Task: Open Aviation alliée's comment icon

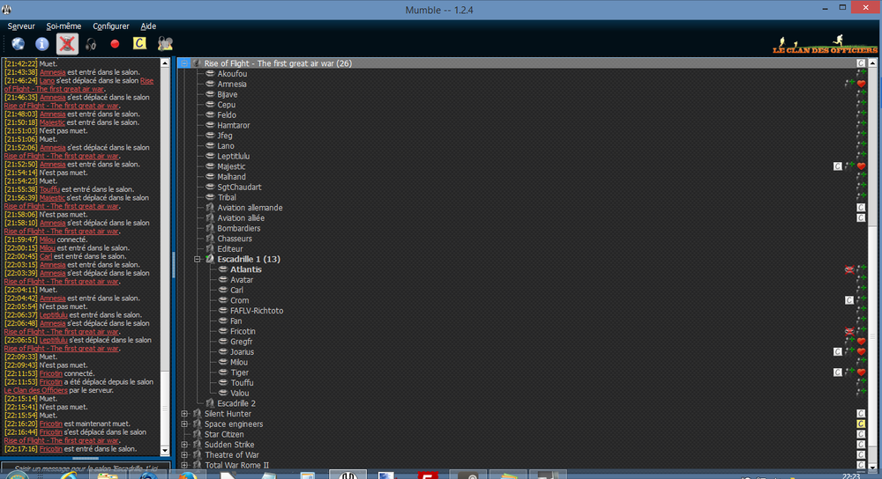Action: tap(861, 217)
